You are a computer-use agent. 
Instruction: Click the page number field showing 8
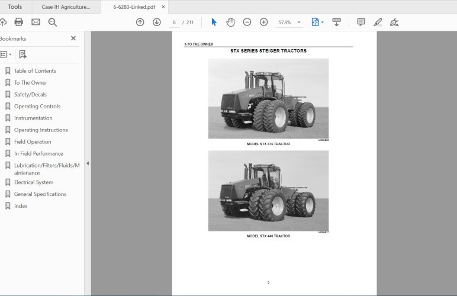[174, 22]
